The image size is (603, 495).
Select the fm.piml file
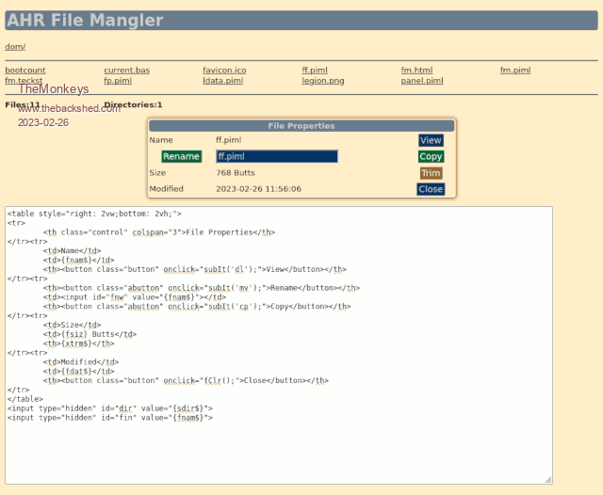[514, 71]
